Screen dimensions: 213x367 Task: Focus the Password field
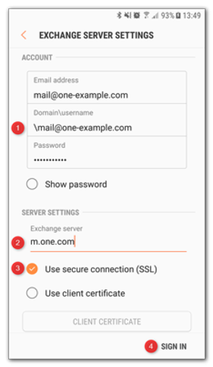point(107,152)
